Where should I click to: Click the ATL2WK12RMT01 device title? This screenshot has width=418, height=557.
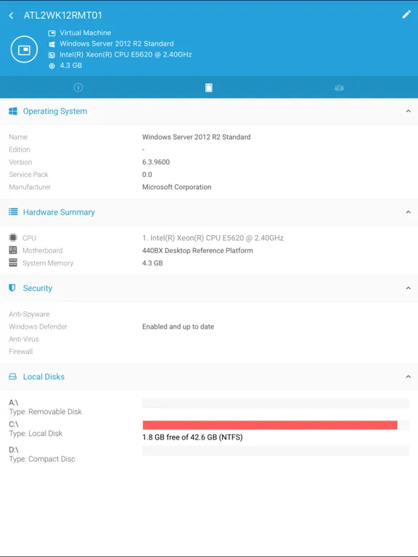tap(63, 15)
